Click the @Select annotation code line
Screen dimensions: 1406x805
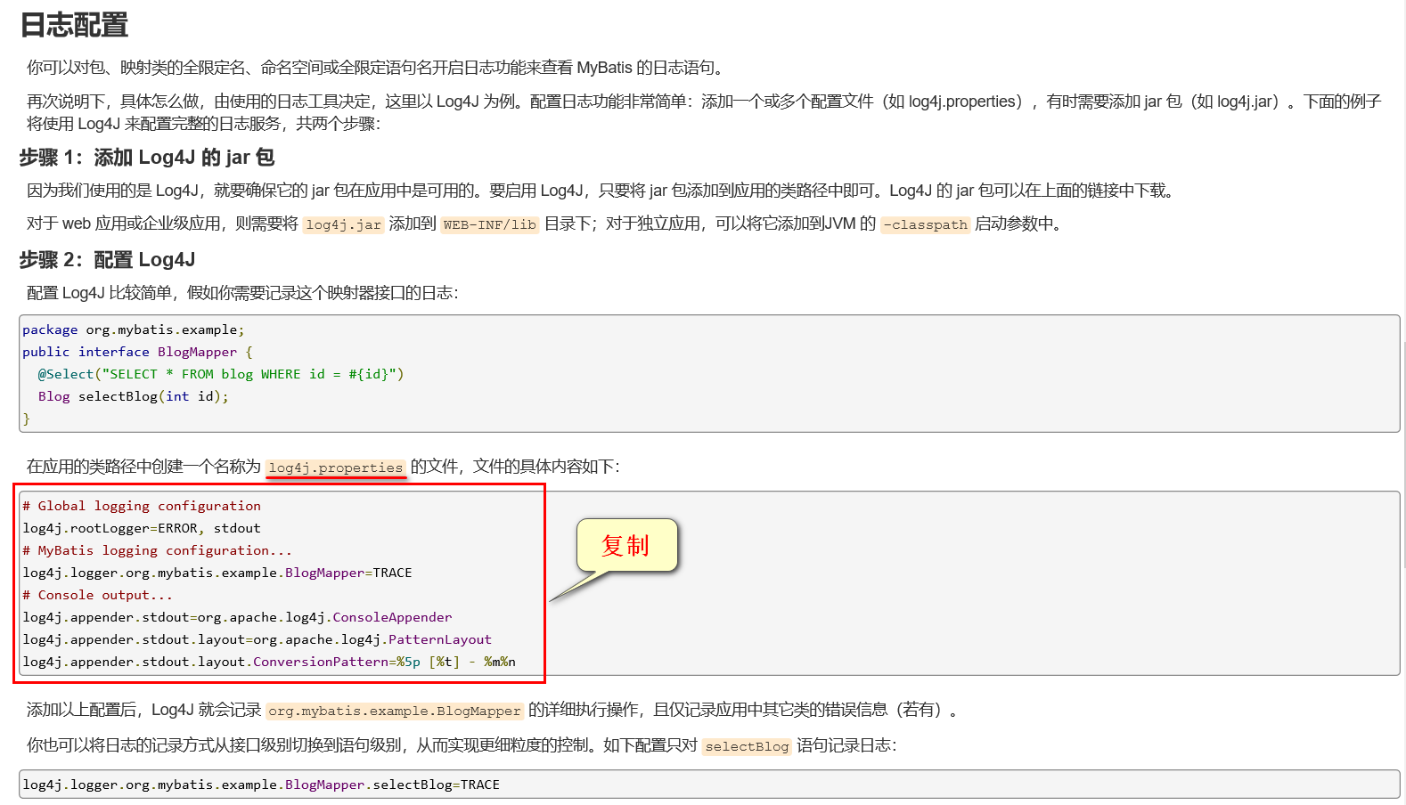[x=220, y=374]
